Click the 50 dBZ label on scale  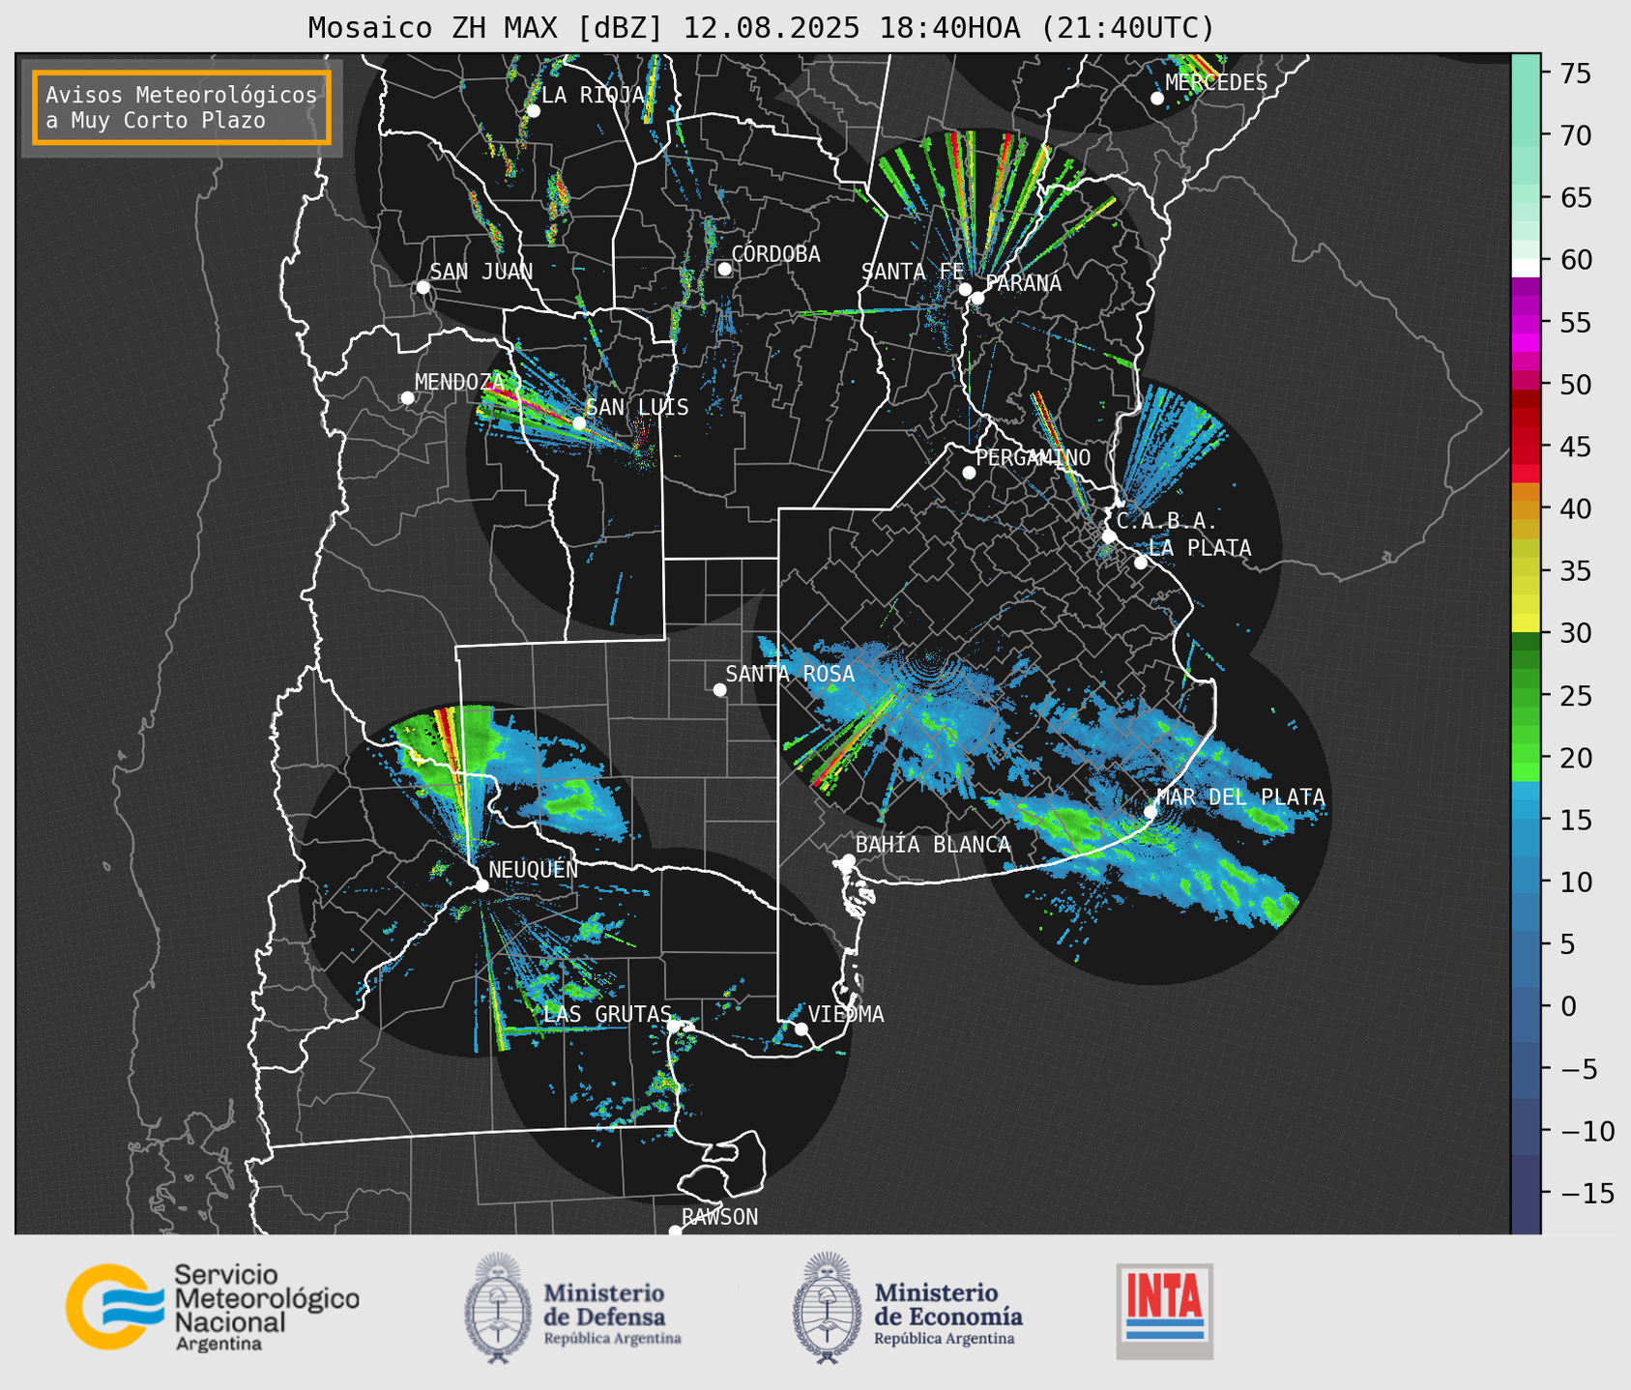(x=1576, y=385)
